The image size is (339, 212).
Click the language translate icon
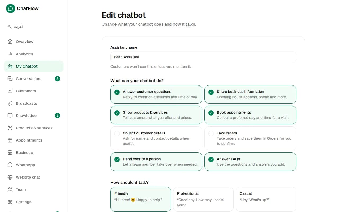[x=10, y=26]
